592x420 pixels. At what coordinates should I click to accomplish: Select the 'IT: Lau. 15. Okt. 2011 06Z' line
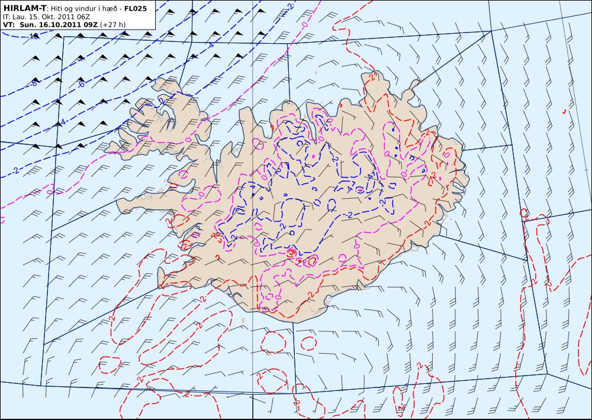tap(46, 17)
